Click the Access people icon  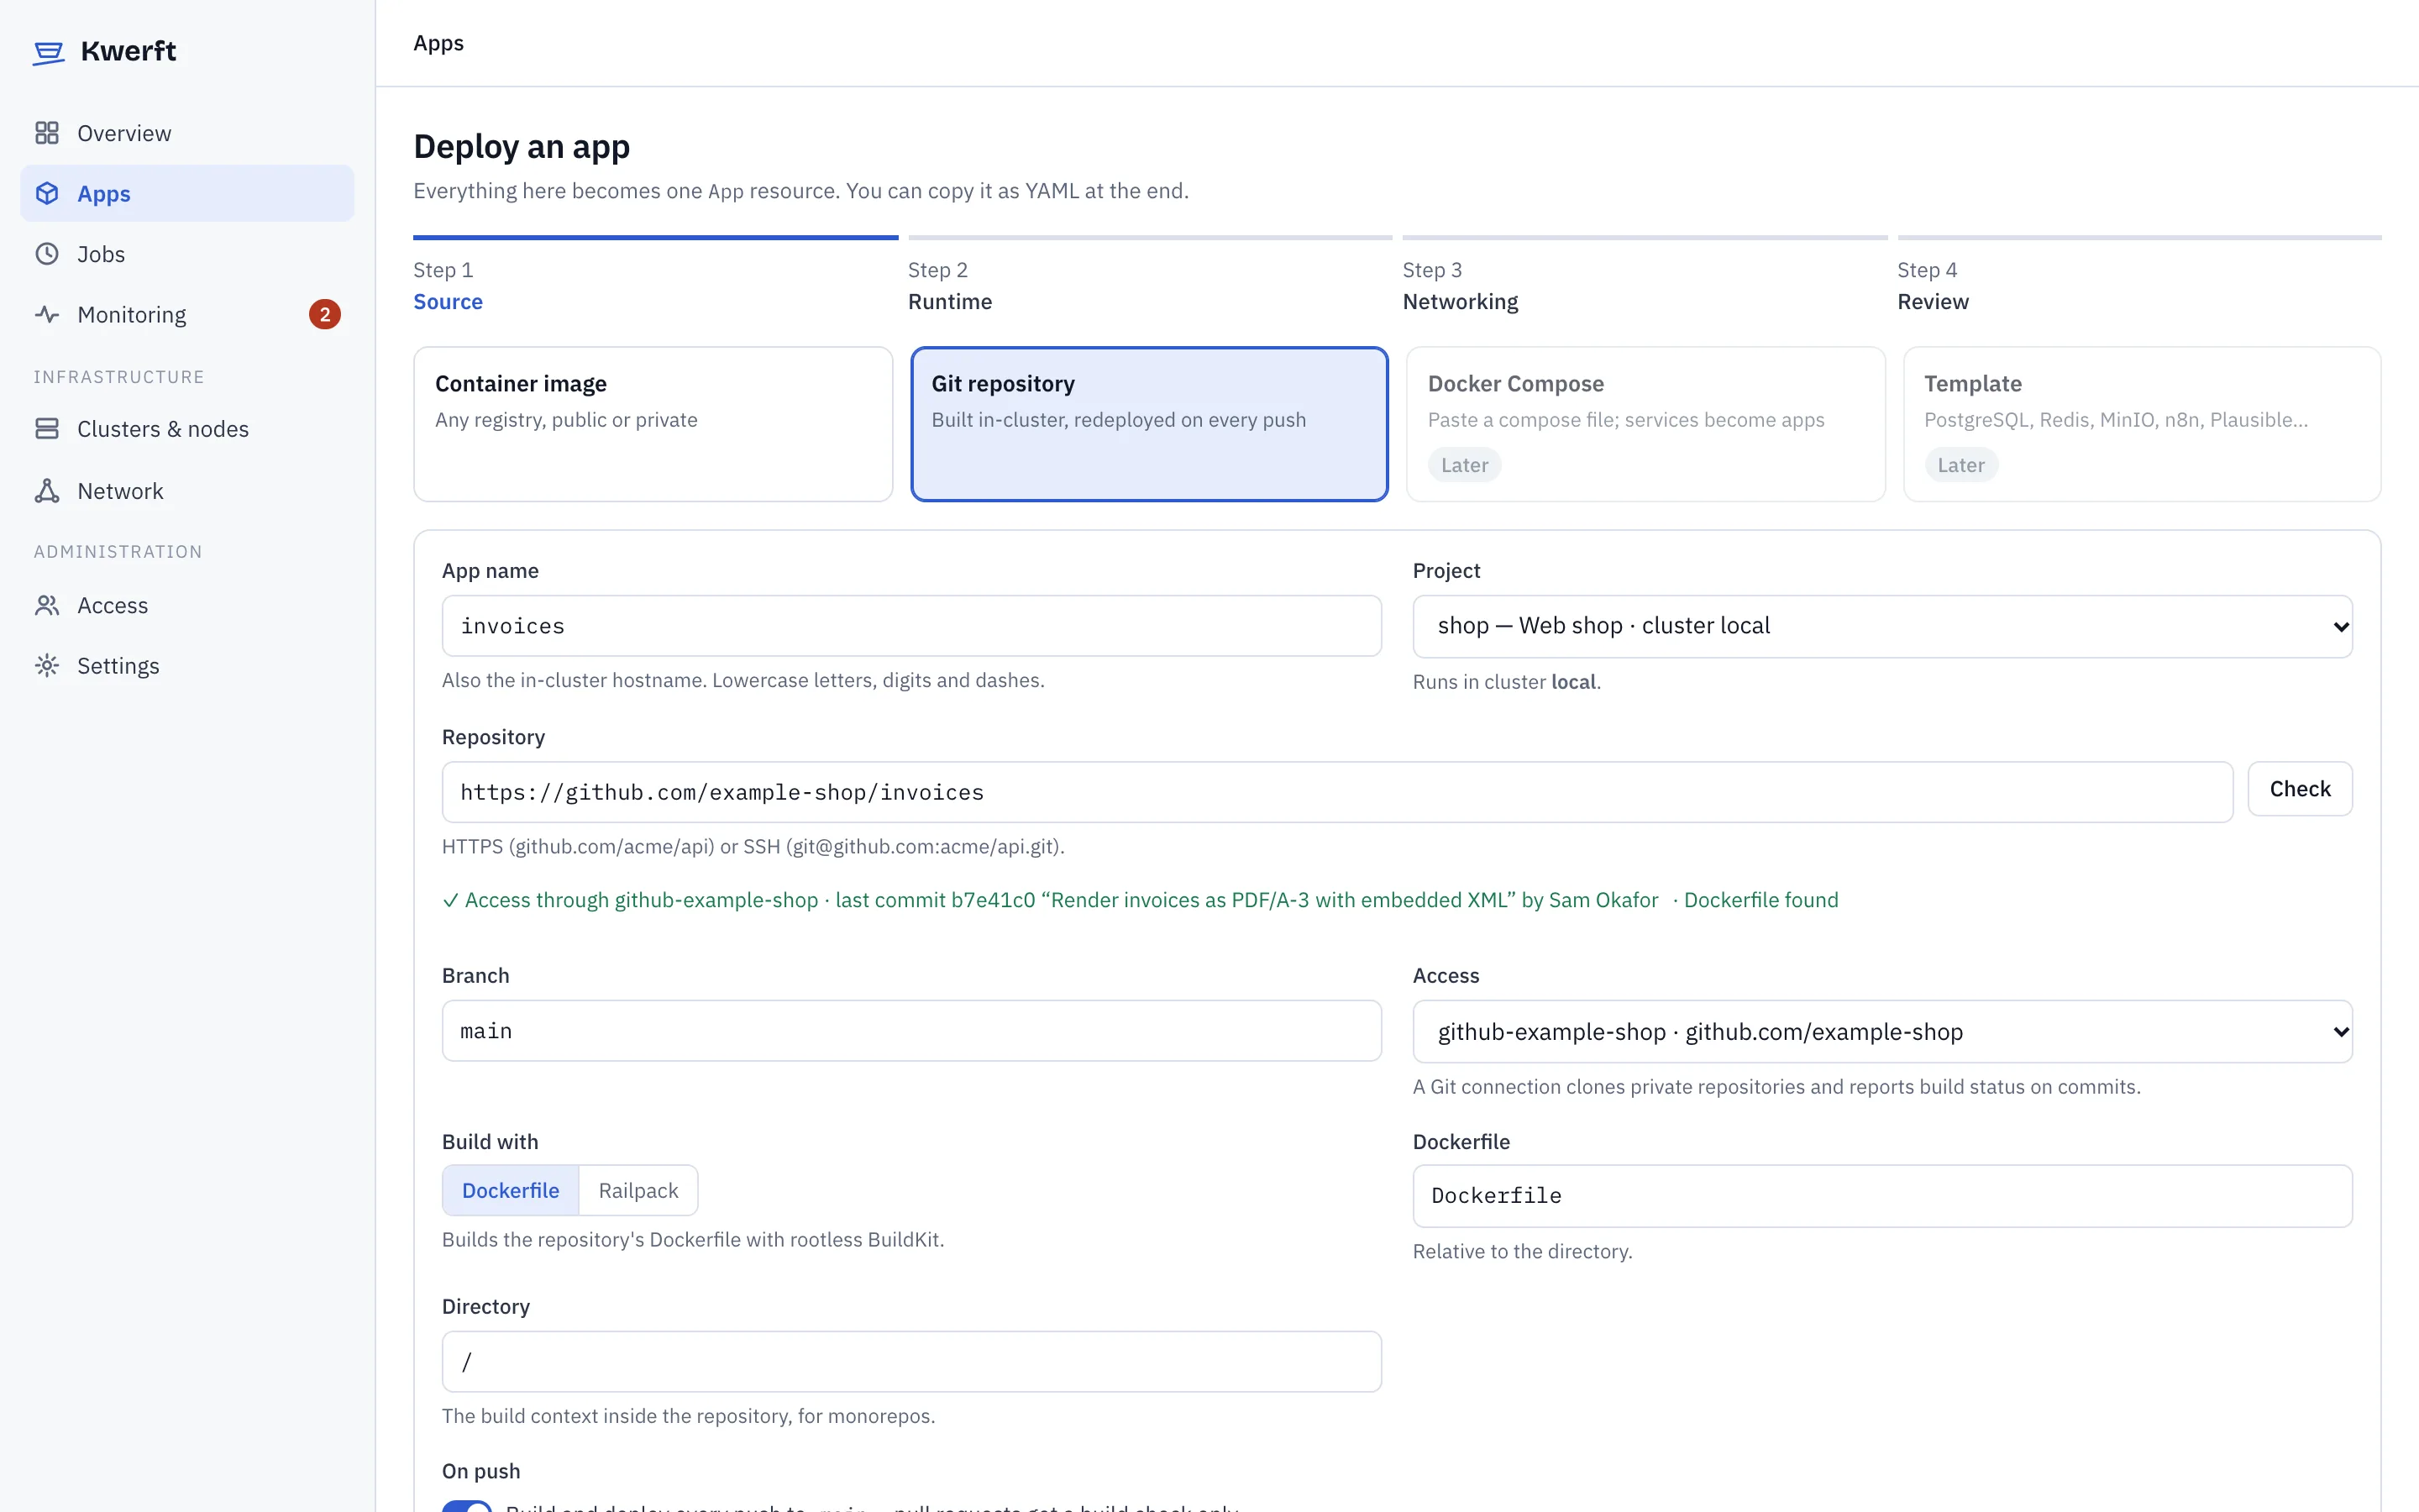click(47, 605)
